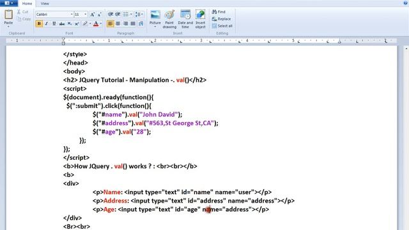
Task: Toggle Underline formatting
Action: tap(54, 24)
